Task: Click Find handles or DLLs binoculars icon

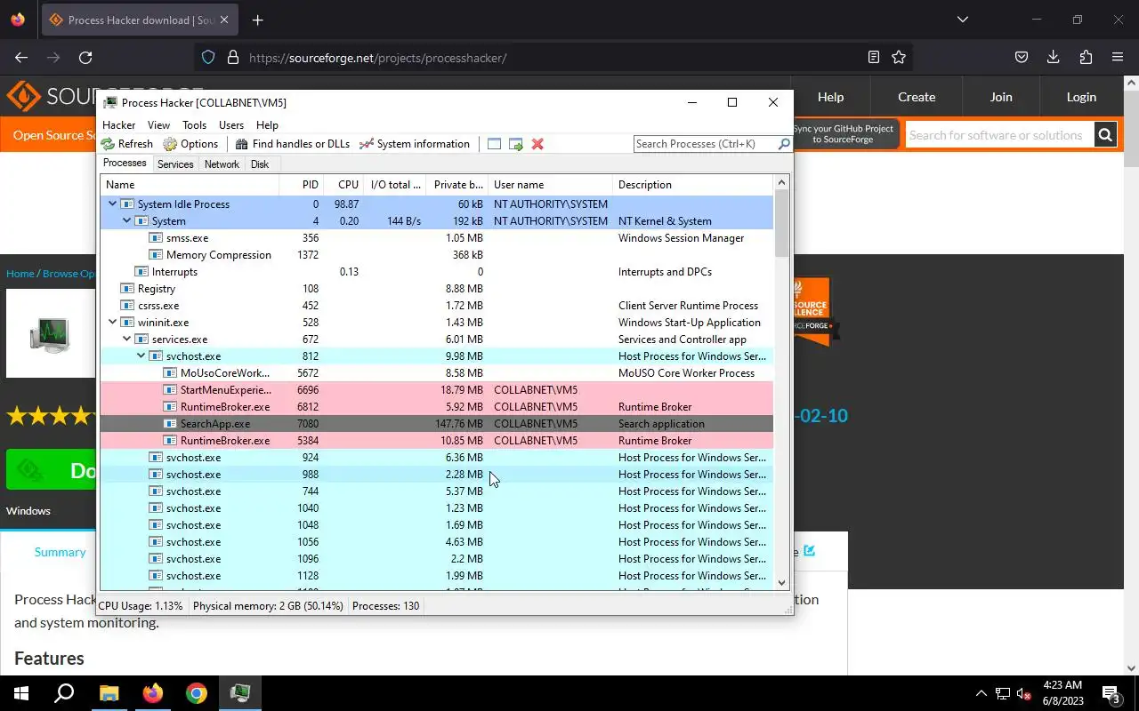Action: click(x=241, y=144)
